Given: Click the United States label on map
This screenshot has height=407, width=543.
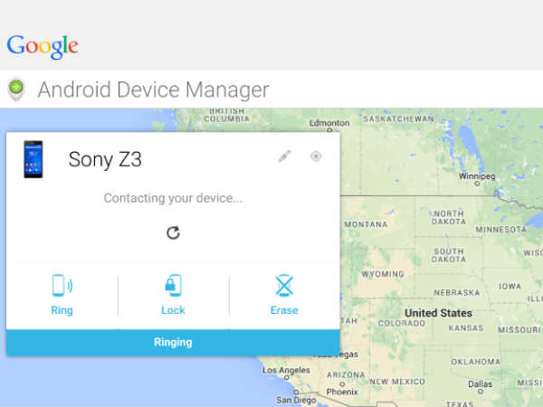Looking at the screenshot, I should (438, 313).
